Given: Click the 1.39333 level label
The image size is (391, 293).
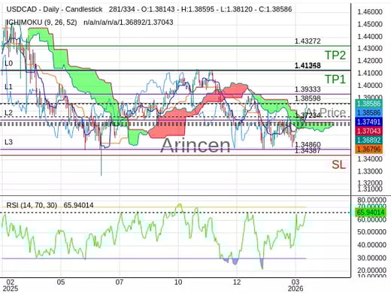Looking at the screenshot, I should (308, 89).
